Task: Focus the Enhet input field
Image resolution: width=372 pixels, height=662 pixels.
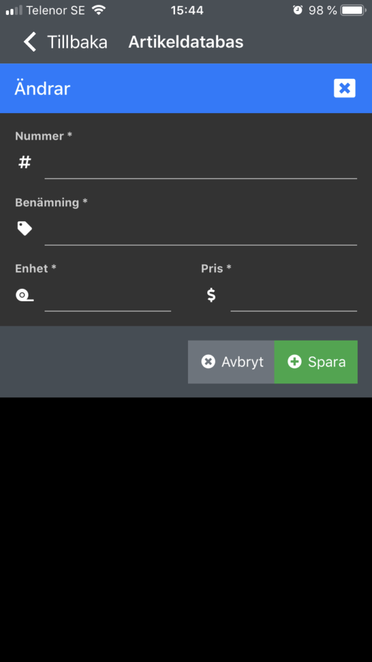Action: coord(108,296)
